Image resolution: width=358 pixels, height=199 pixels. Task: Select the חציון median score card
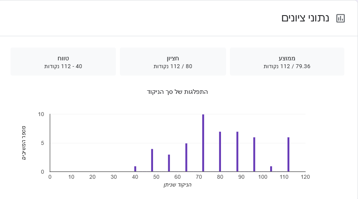click(x=173, y=62)
